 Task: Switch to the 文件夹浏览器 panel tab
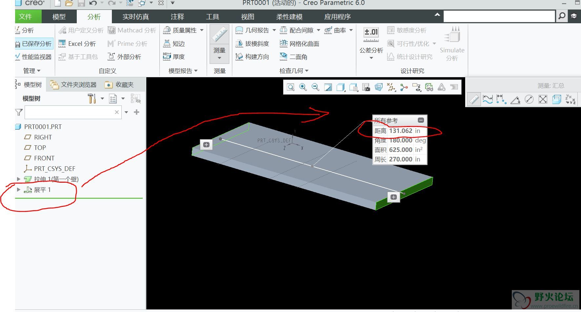coord(73,85)
